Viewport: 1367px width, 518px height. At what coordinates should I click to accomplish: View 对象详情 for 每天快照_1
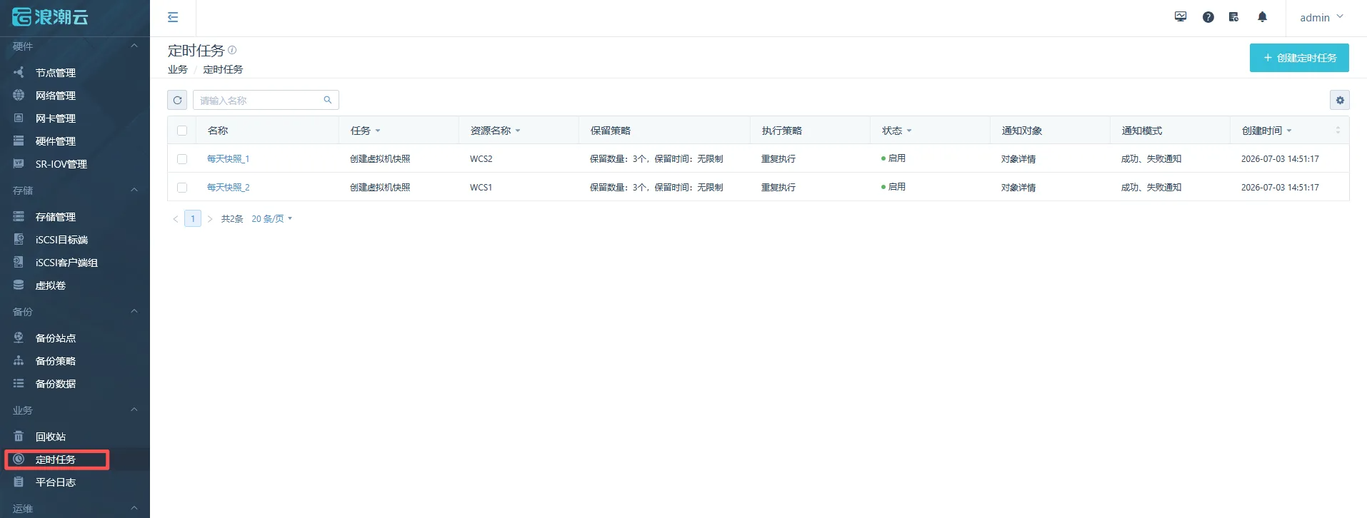tap(1018, 159)
